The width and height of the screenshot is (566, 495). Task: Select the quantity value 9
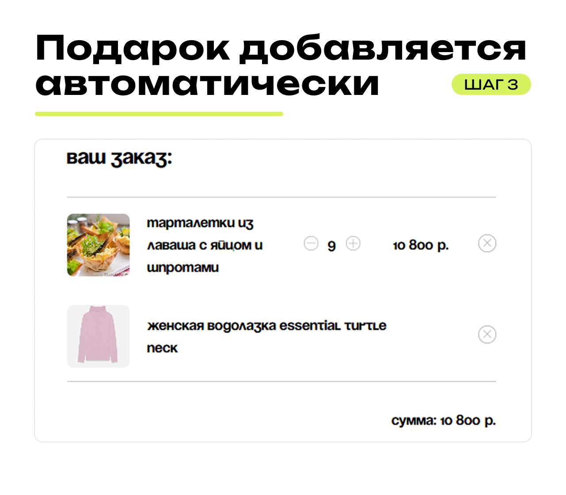tap(332, 246)
